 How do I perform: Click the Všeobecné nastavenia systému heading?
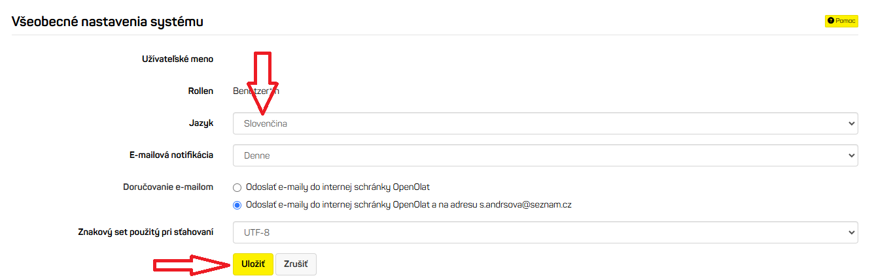tap(108, 22)
